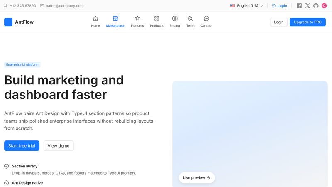Click the email envelope icon
The height and width of the screenshot is (187, 332).
[x=42, y=6]
